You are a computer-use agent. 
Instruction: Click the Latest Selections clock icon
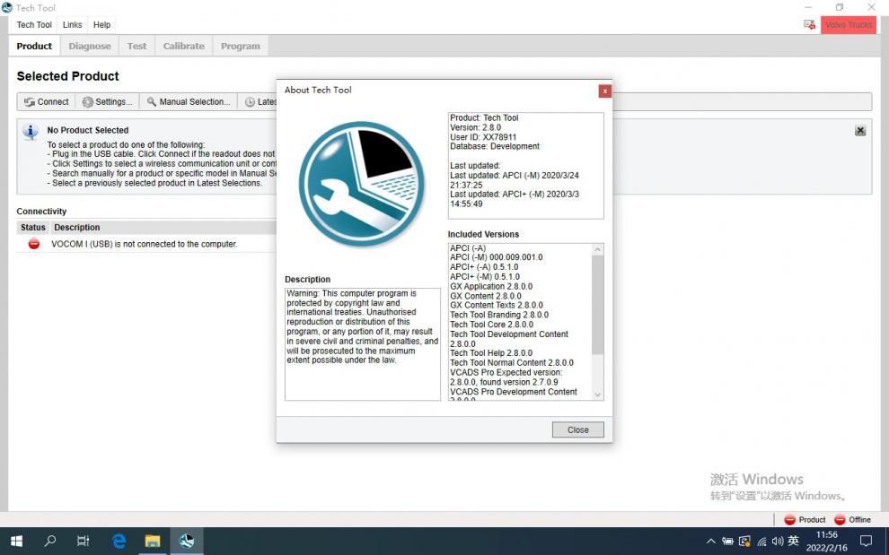click(x=250, y=102)
